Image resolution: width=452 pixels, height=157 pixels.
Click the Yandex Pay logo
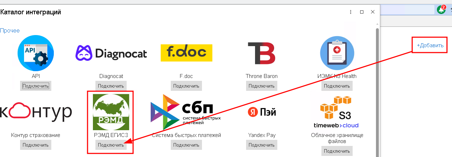(262, 112)
